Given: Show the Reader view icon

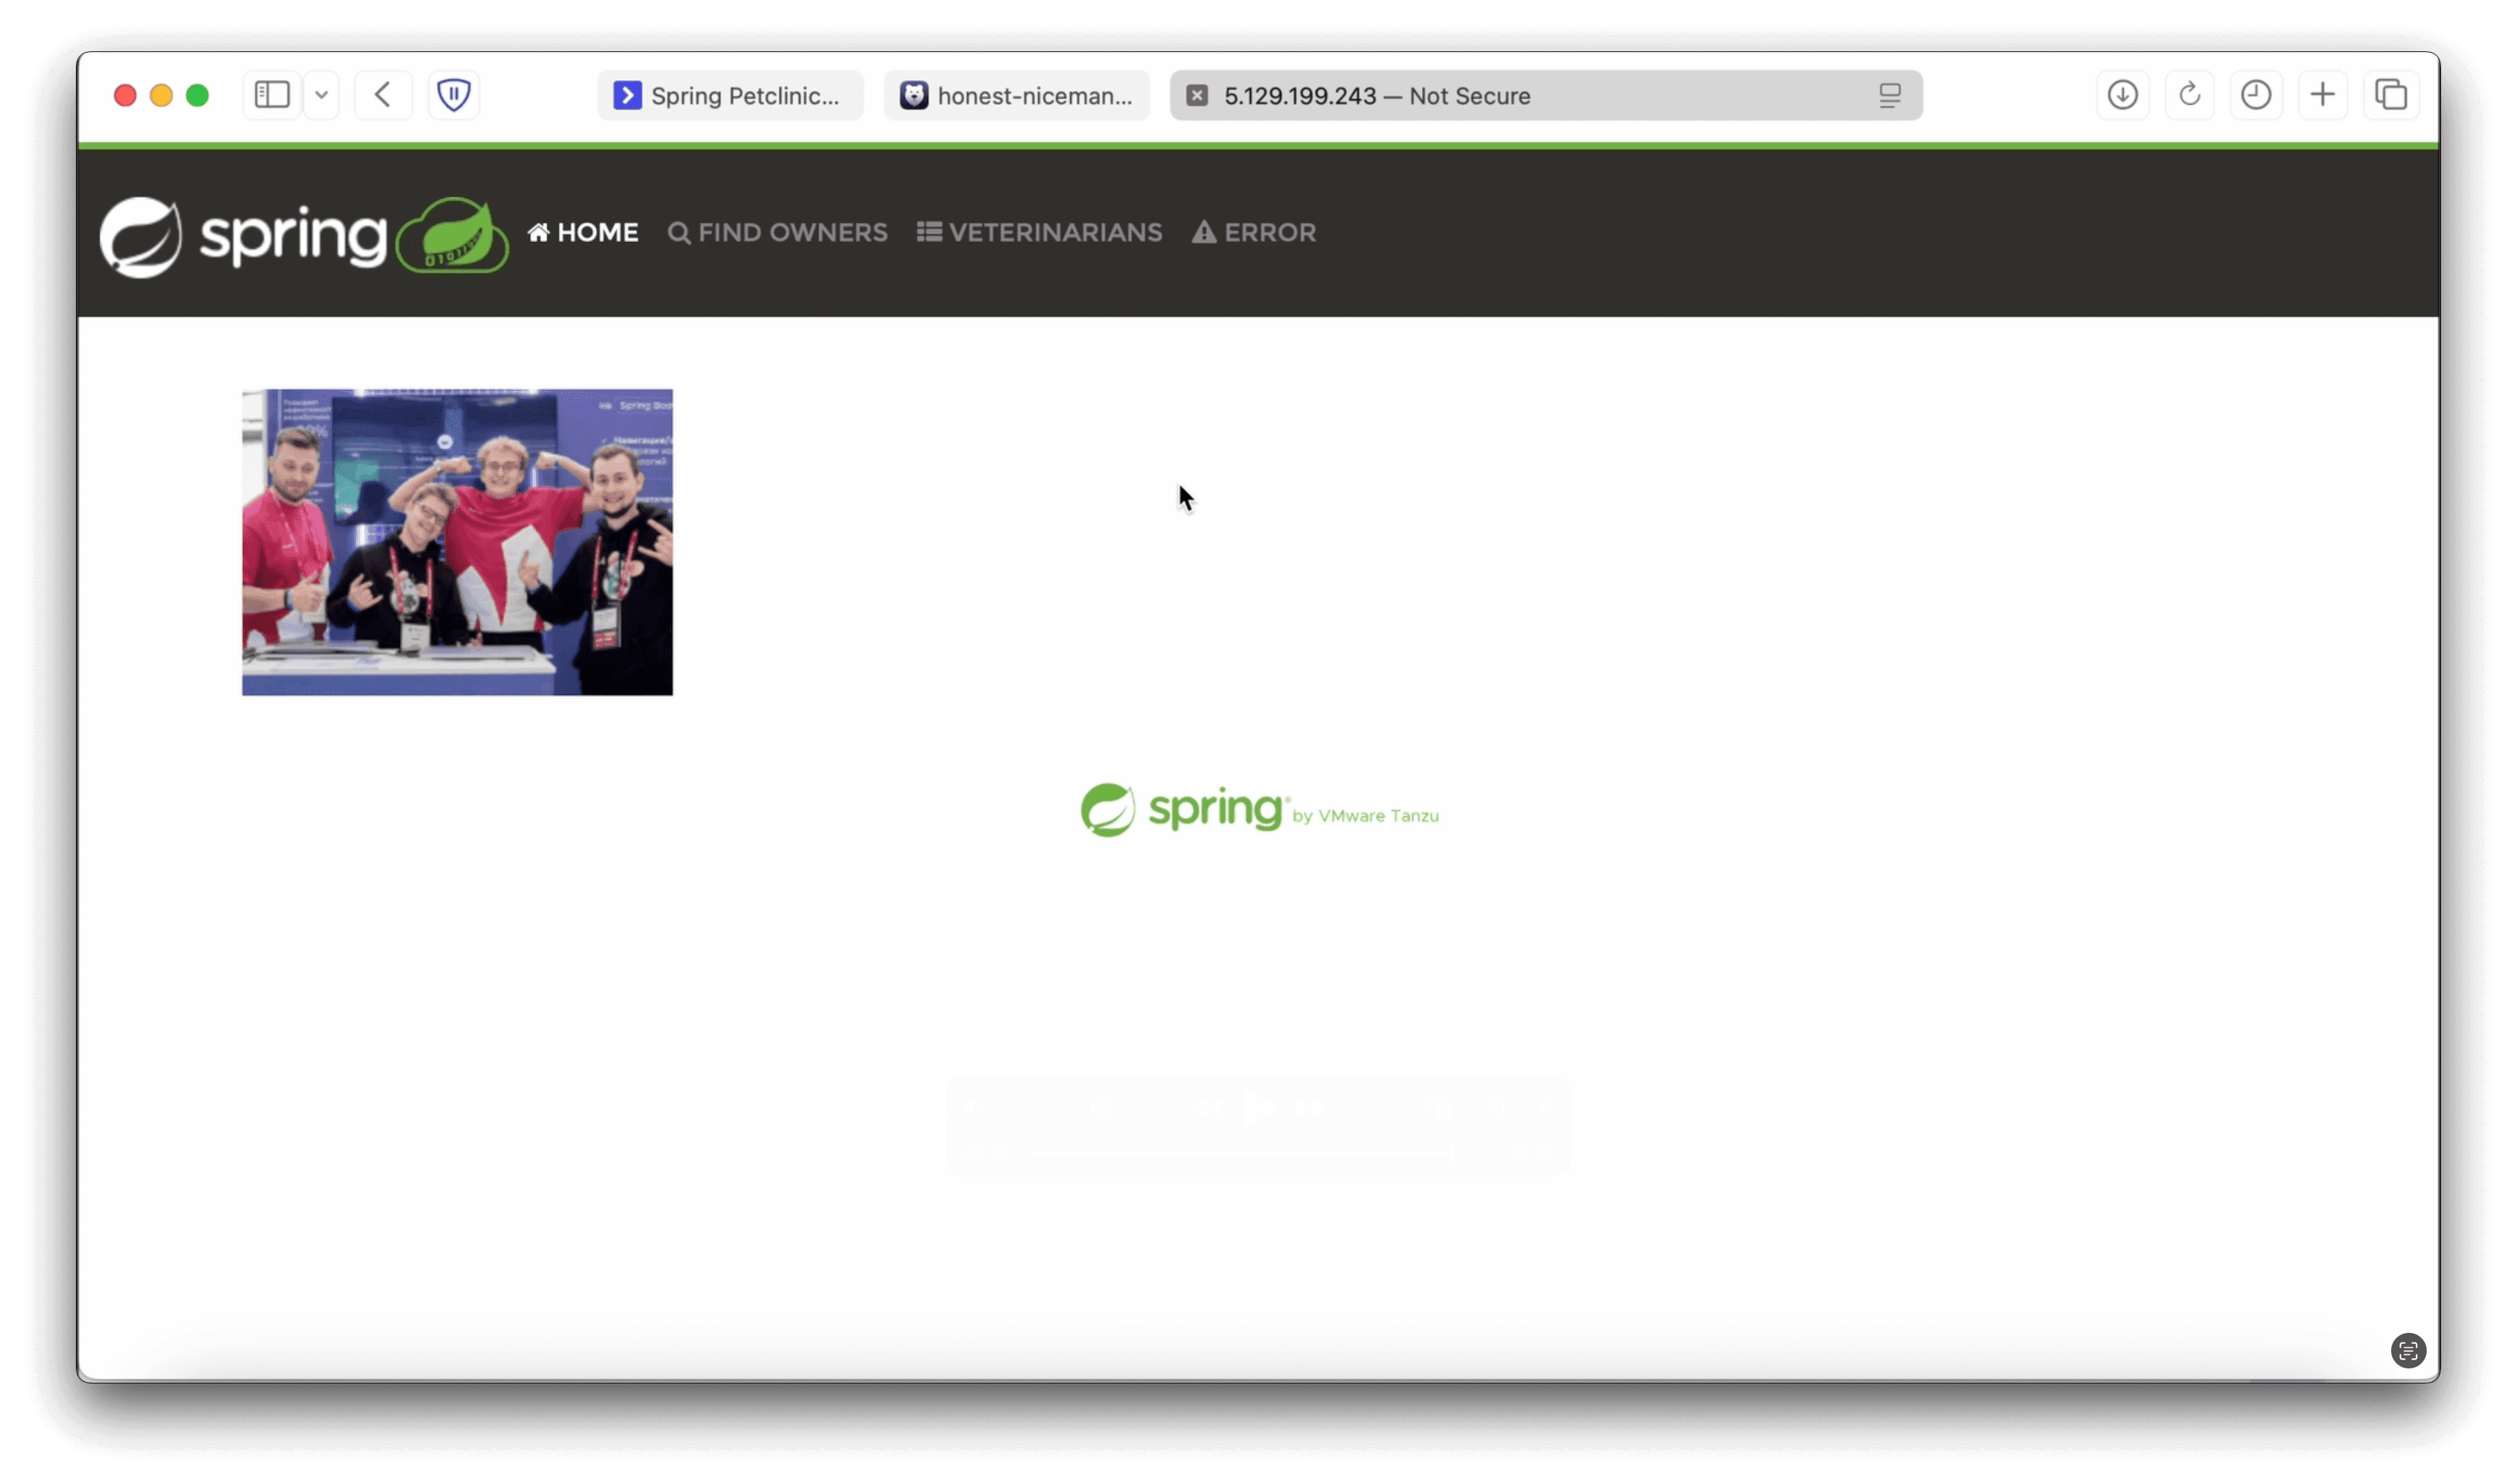Looking at the screenshot, I should (x=1889, y=95).
